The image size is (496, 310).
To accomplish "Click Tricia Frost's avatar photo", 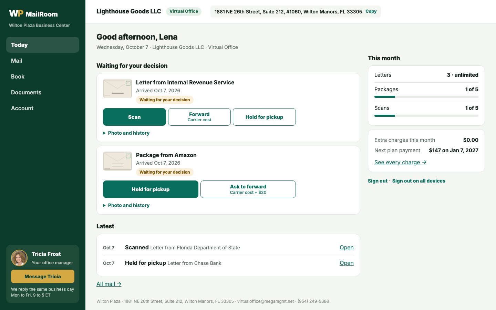I will click(19, 258).
